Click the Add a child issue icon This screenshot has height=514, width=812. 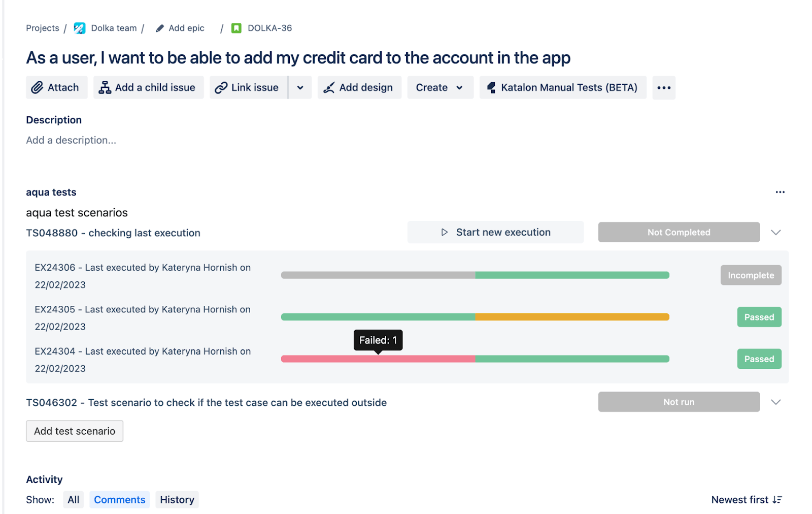click(x=105, y=88)
